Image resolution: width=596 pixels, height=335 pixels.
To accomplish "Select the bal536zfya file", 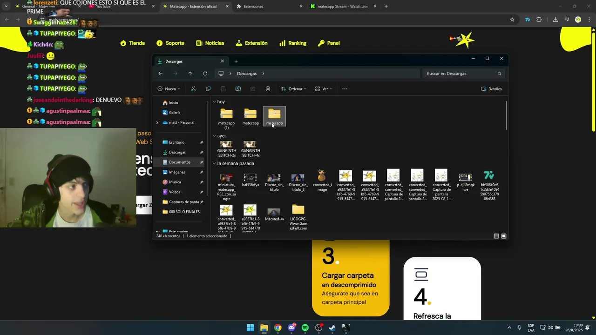I will 250,181.
